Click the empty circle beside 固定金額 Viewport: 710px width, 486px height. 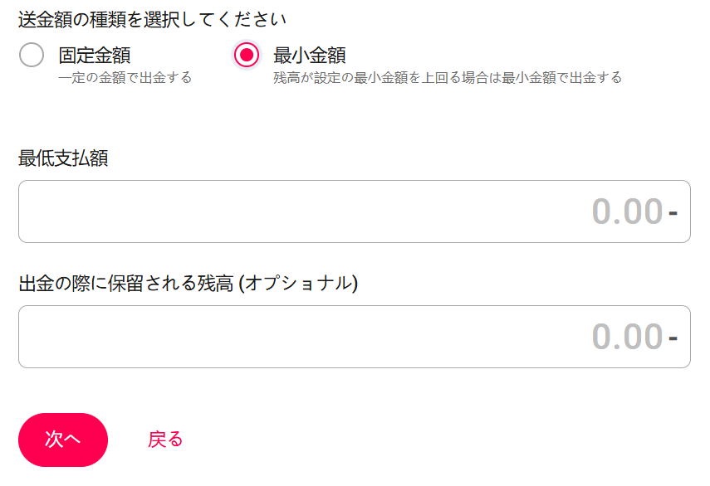pos(32,56)
